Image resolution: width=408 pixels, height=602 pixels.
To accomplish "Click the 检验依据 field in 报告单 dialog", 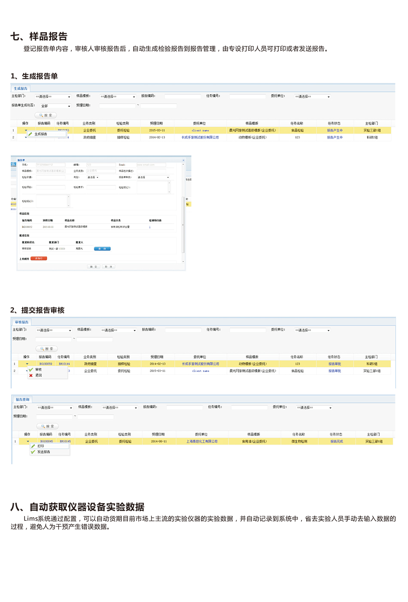I will [51, 177].
